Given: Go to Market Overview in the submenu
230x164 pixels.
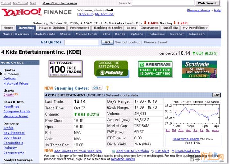Looking at the screenshot, I should tap(16, 34).
